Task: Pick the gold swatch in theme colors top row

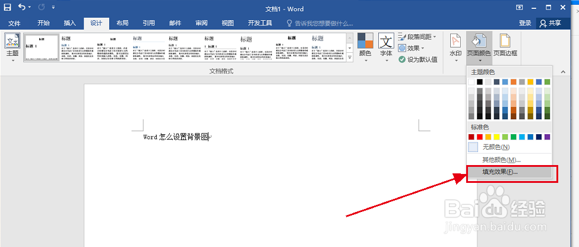Action: tap(530, 81)
